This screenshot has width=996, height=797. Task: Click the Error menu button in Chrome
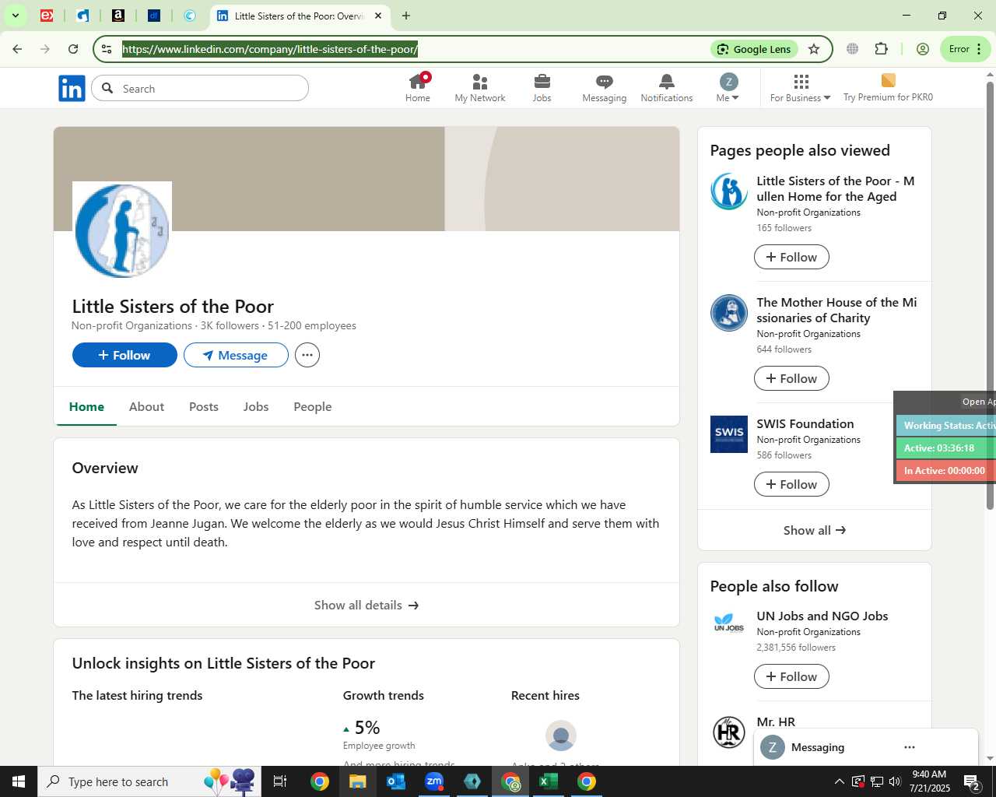(965, 49)
